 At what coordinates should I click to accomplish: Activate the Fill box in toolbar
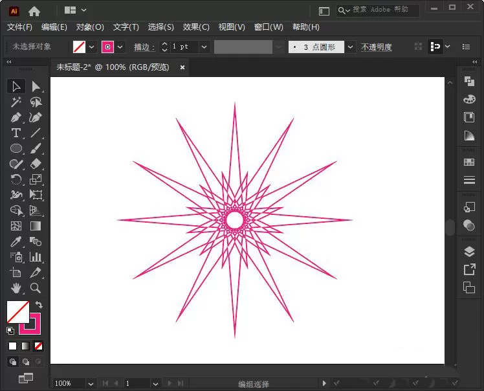tap(18, 312)
